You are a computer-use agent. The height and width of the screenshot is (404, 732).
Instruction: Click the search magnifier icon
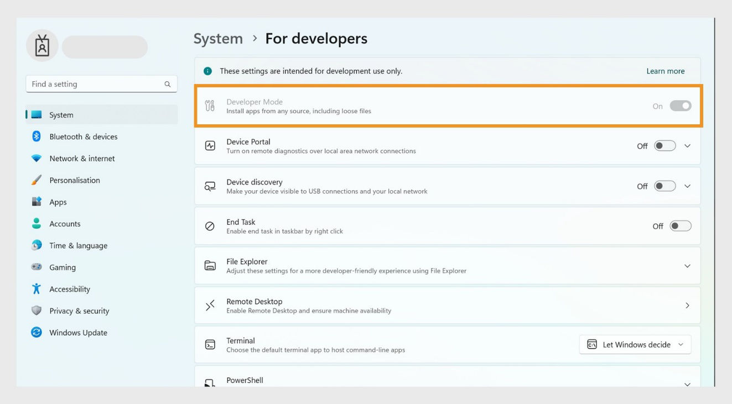tap(167, 84)
